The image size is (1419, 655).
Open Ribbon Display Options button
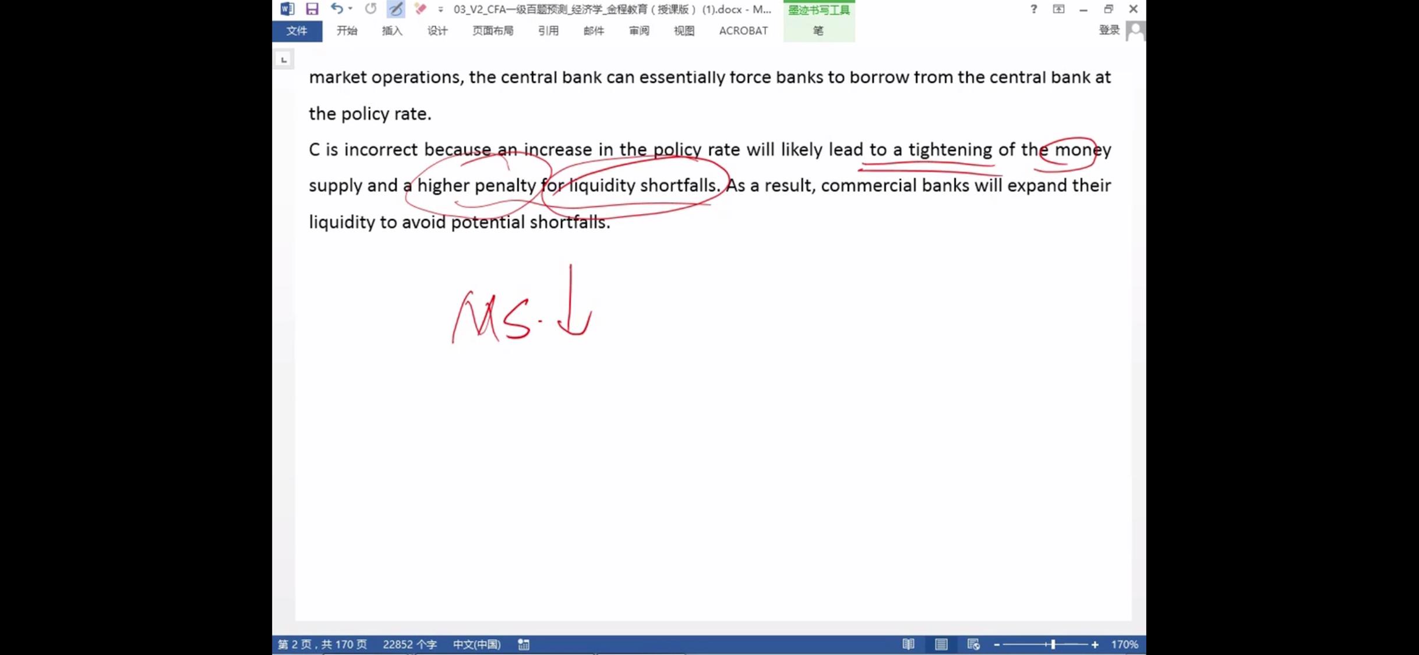point(1058,9)
